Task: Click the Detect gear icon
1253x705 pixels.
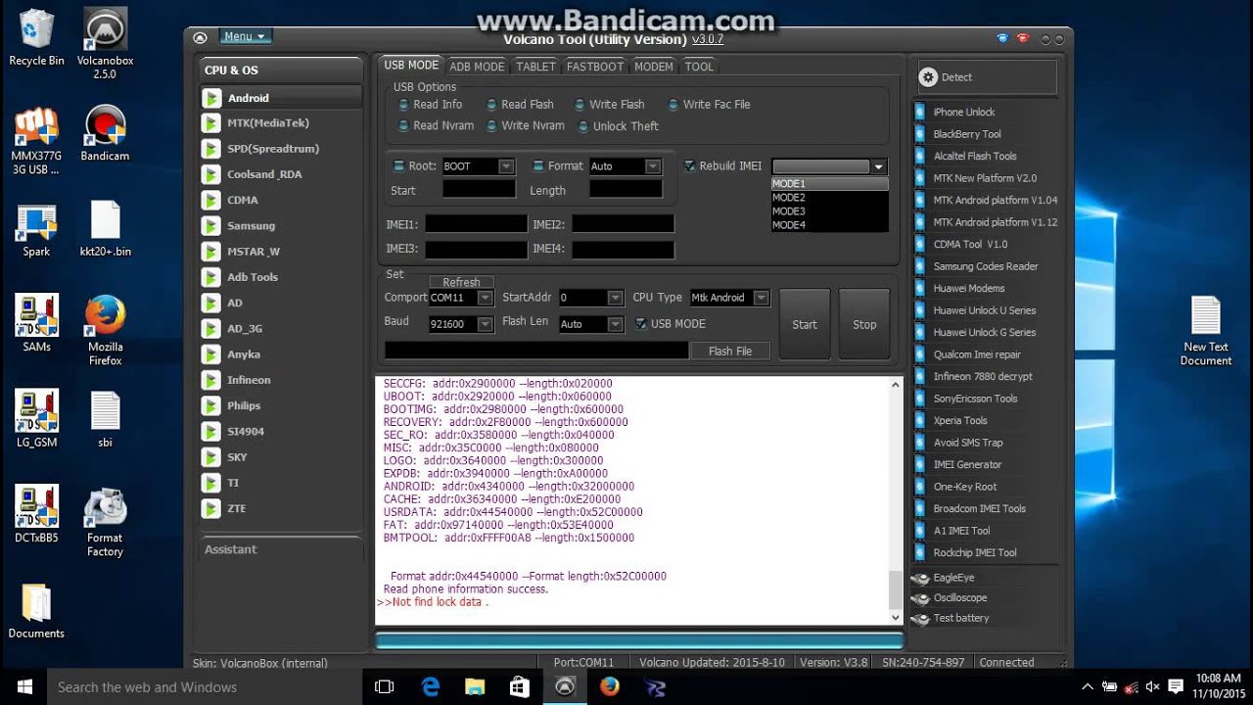Action: pyautogui.click(x=928, y=77)
